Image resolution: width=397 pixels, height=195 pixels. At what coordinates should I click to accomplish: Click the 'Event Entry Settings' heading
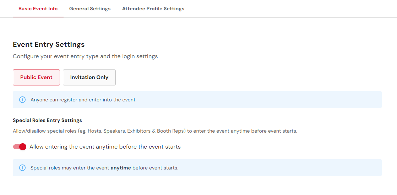[49, 45]
